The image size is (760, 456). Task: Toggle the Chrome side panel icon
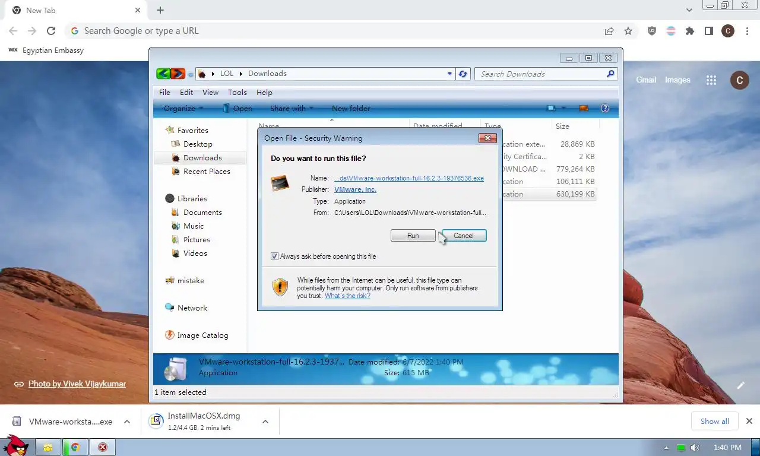click(x=709, y=31)
